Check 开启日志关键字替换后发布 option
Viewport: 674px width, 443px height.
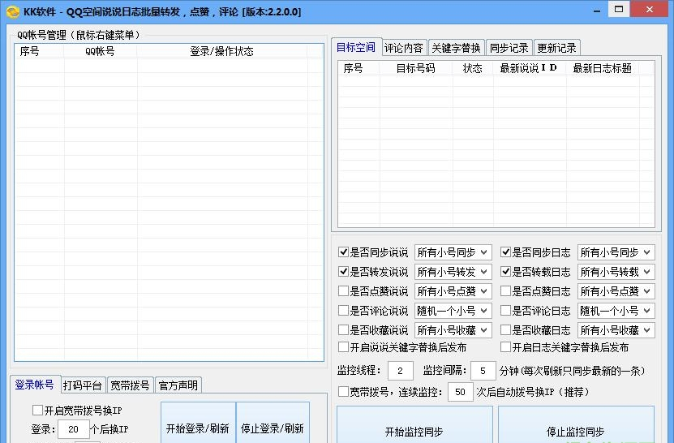(505, 346)
